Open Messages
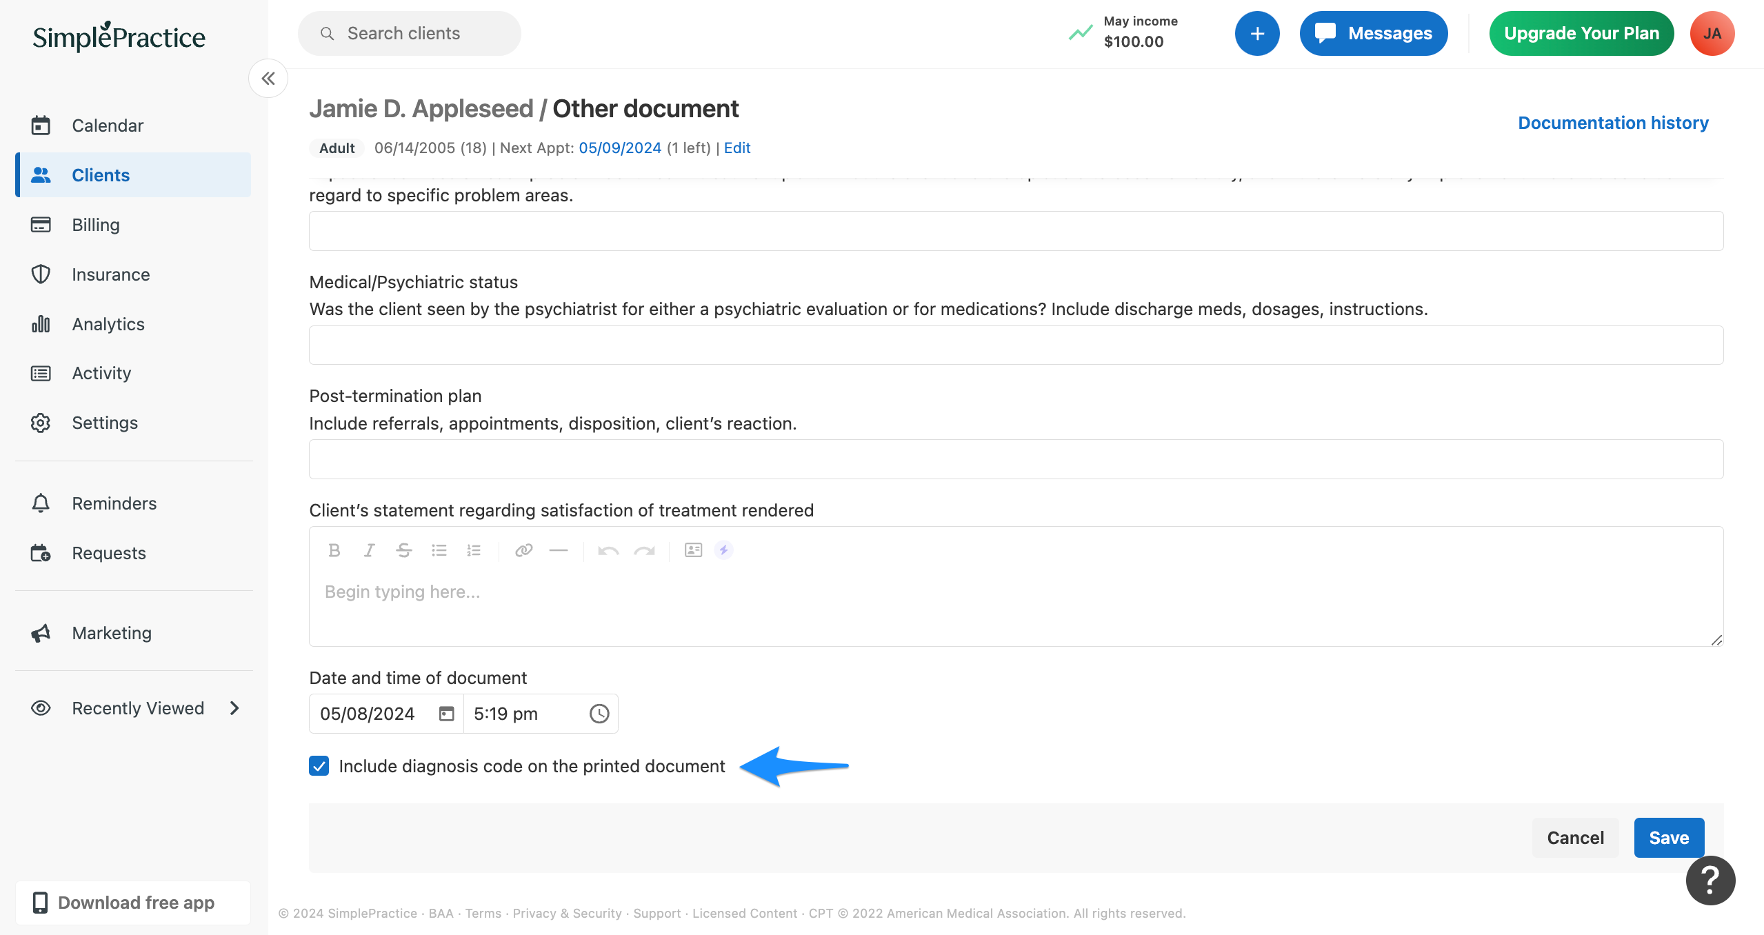 click(1373, 33)
